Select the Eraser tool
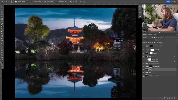The height and width of the screenshot is (100, 178). pyautogui.click(x=2, y=34)
